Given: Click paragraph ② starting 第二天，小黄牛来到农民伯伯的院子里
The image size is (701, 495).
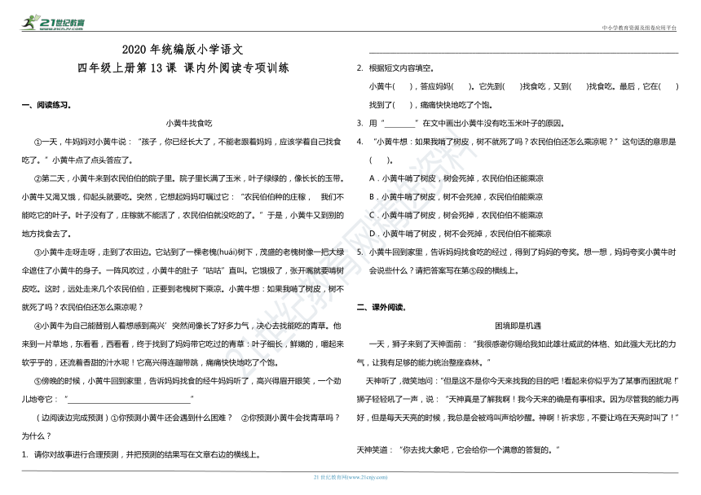Looking at the screenshot, I should [x=183, y=206].
